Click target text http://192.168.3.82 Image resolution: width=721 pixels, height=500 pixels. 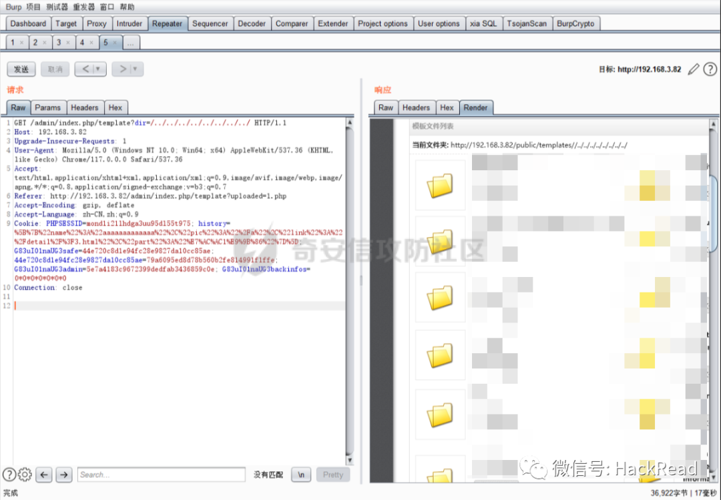pos(650,69)
